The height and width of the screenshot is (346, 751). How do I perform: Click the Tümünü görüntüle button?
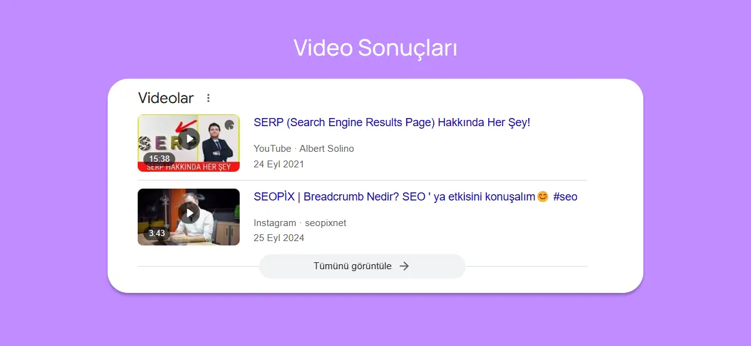(x=362, y=266)
